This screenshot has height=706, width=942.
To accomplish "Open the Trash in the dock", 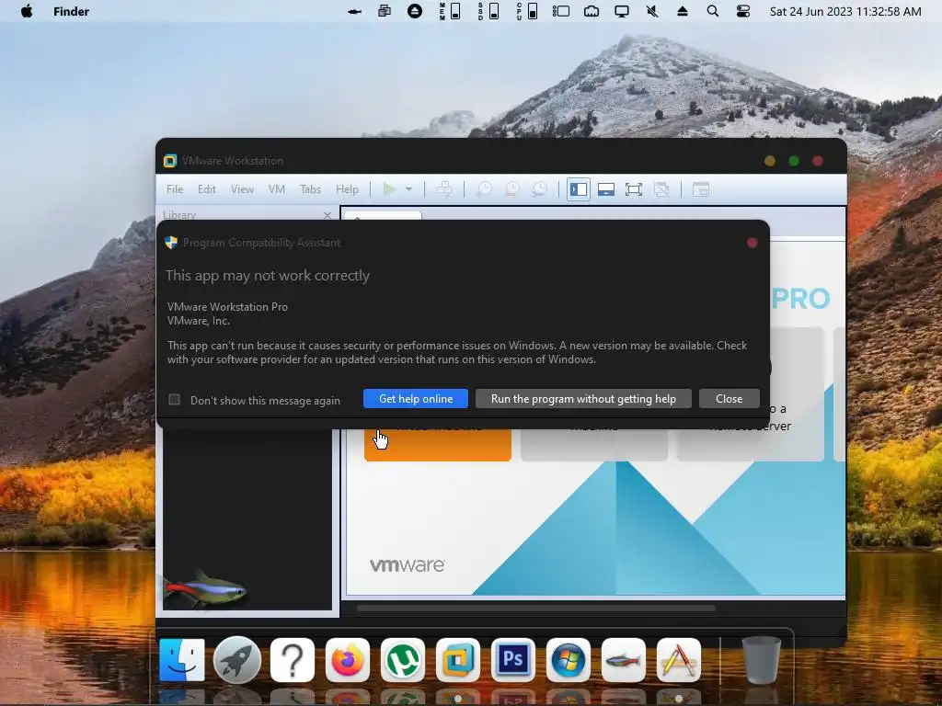I will [x=761, y=660].
